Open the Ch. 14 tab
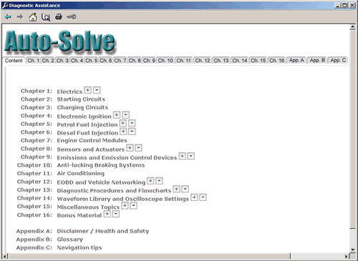Screen dimensions: 358x261 pos(240,61)
